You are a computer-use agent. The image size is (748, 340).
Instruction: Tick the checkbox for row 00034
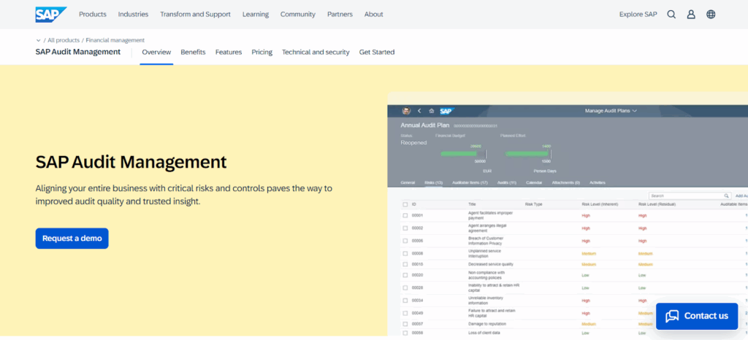[x=405, y=301]
